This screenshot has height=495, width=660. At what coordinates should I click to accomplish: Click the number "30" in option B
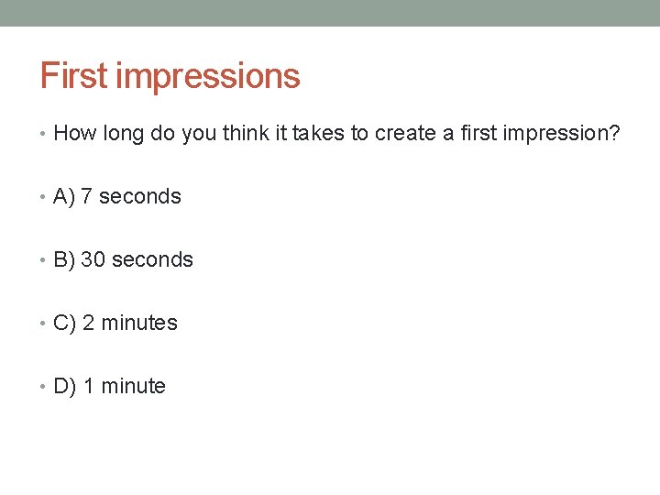pos(93,259)
